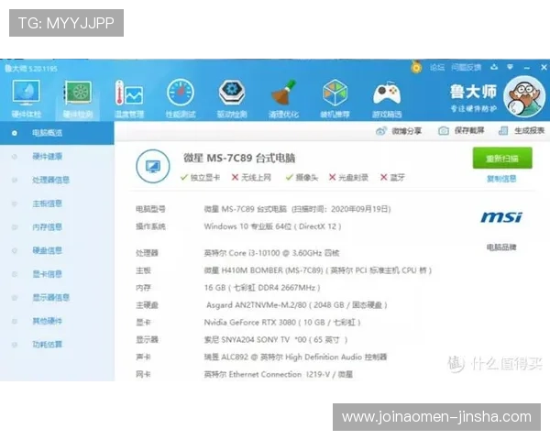Screen dimensions: 550x440
Task: Select 电脑概览 in the sidebar
Action: (x=57, y=133)
